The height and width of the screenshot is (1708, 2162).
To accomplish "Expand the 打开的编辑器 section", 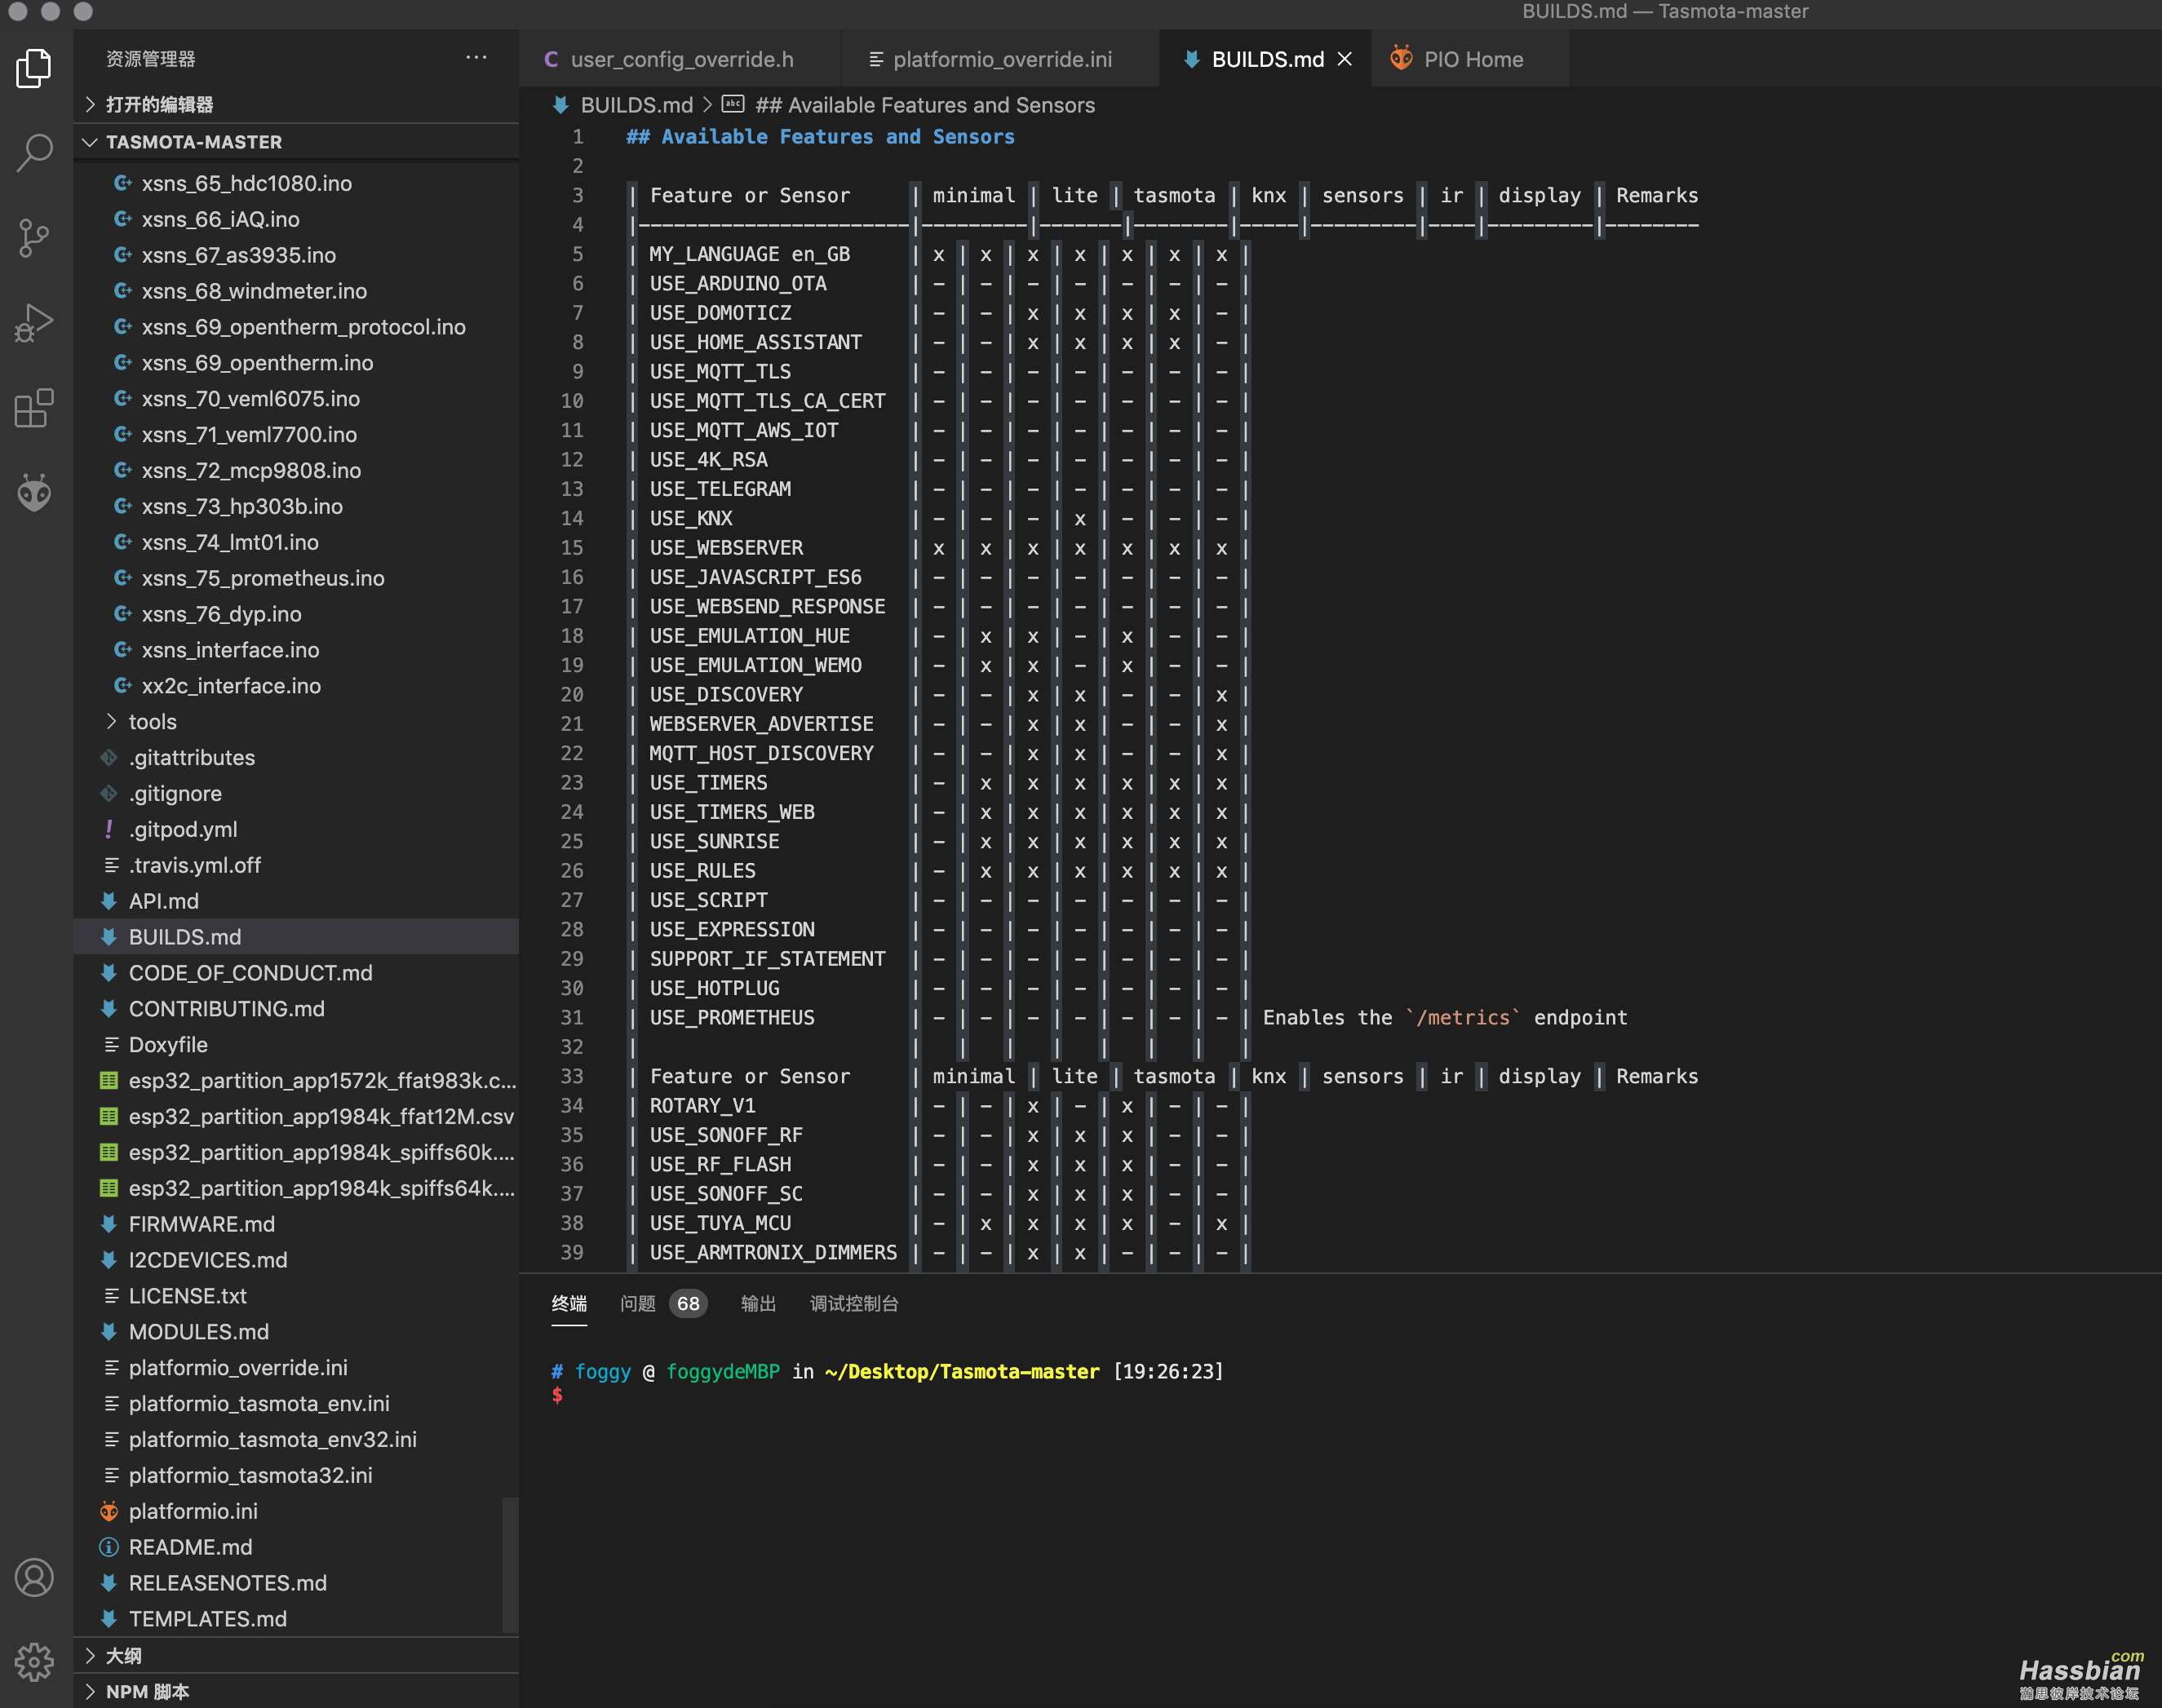I will tap(296, 104).
